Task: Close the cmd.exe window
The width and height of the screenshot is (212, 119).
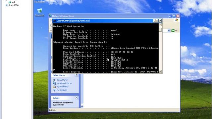Action: pos(160,21)
